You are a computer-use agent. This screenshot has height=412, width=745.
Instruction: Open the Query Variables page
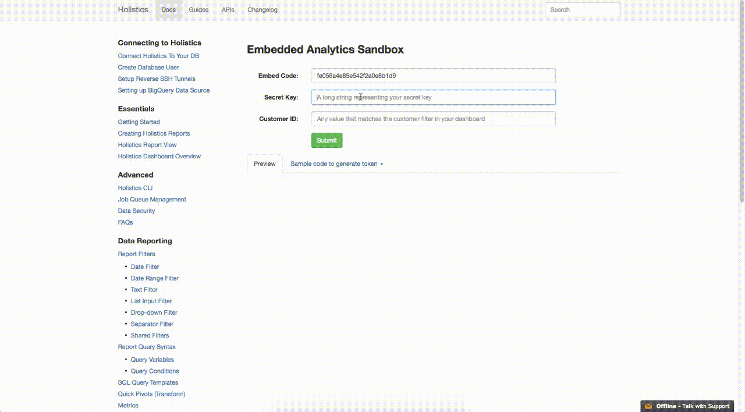tap(152, 359)
